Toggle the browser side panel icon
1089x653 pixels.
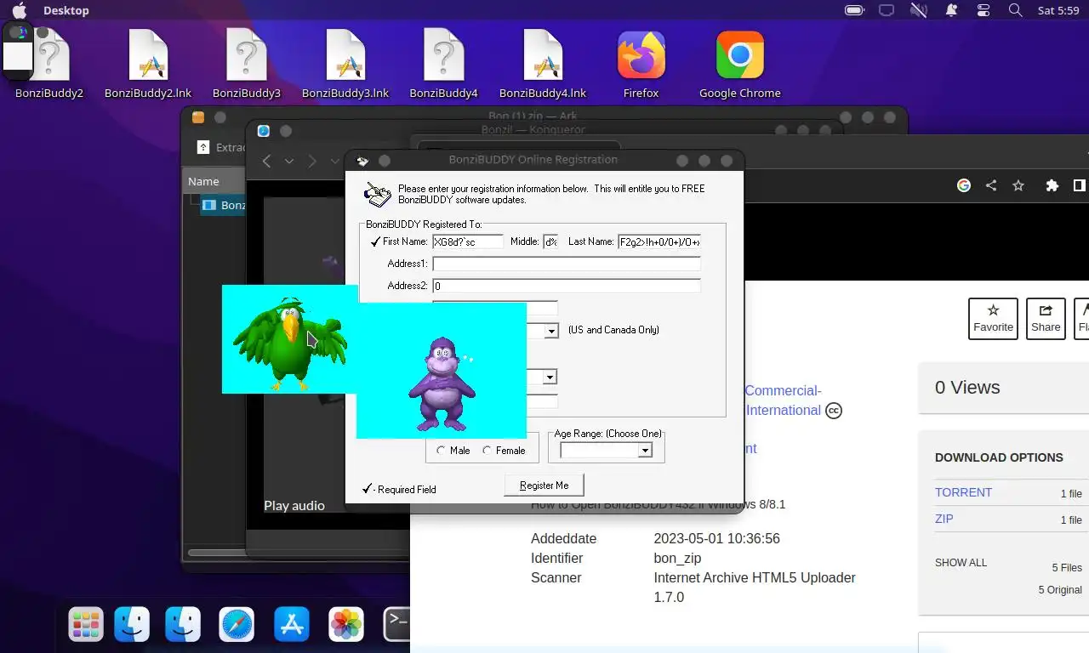pyautogui.click(x=1079, y=185)
